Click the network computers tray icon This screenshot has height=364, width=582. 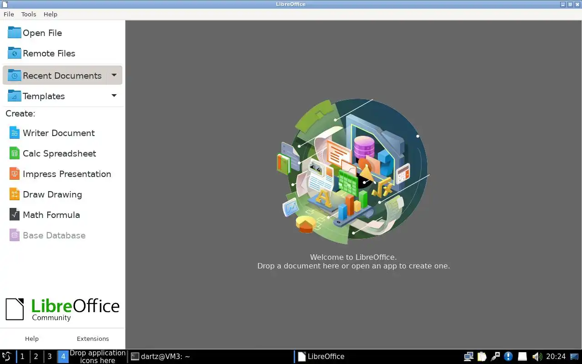pyautogui.click(x=468, y=357)
